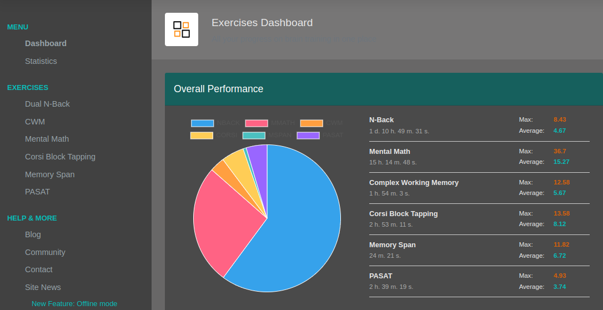Click N-Back max value 8.43

pyautogui.click(x=560, y=119)
